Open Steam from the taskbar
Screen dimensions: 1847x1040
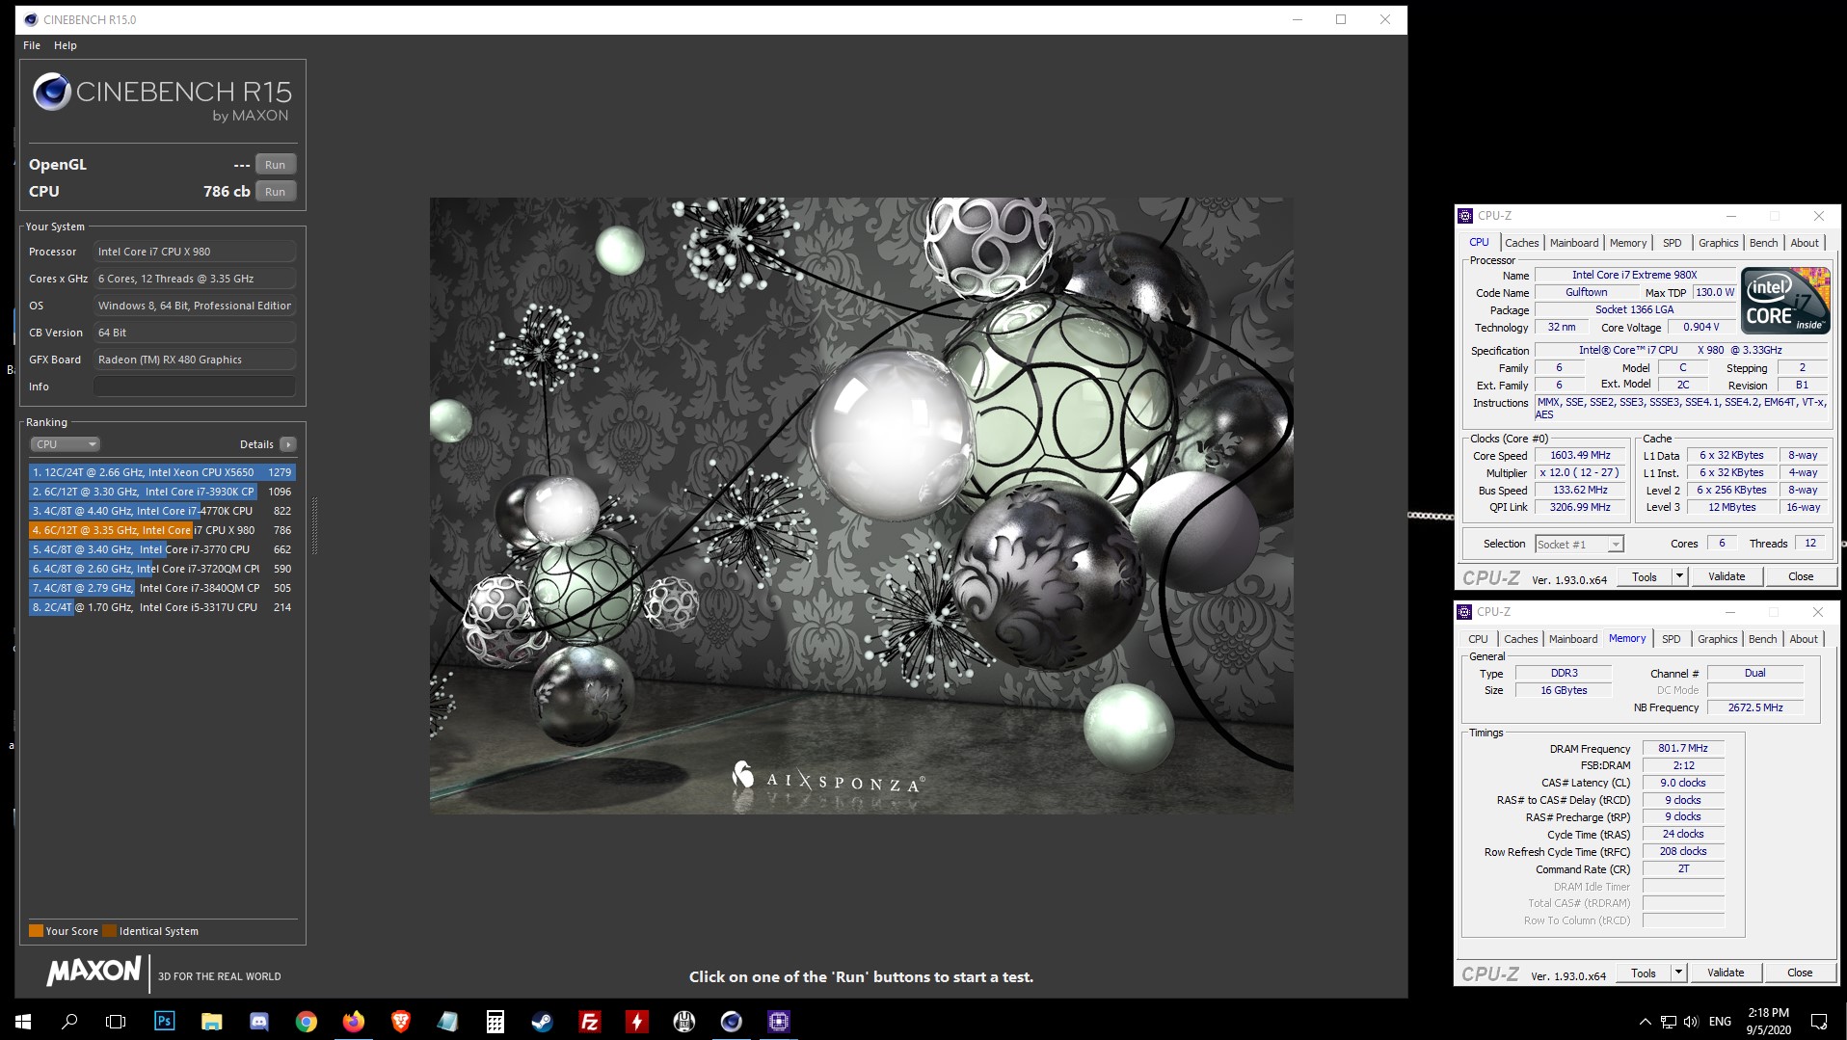(543, 1021)
